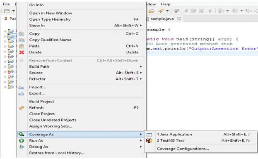Click the Debug As bug icon
The width and height of the screenshot is (258, 159).
click(22, 147)
